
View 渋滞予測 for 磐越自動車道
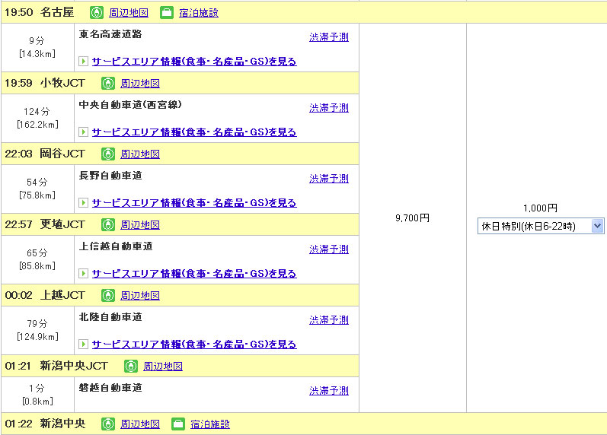coord(329,391)
